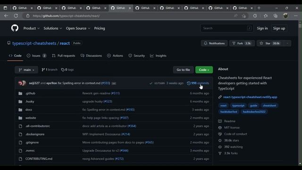Select the guide topic tag
Image resolution: width=302 pixels, height=170 pixels.
(253, 105)
